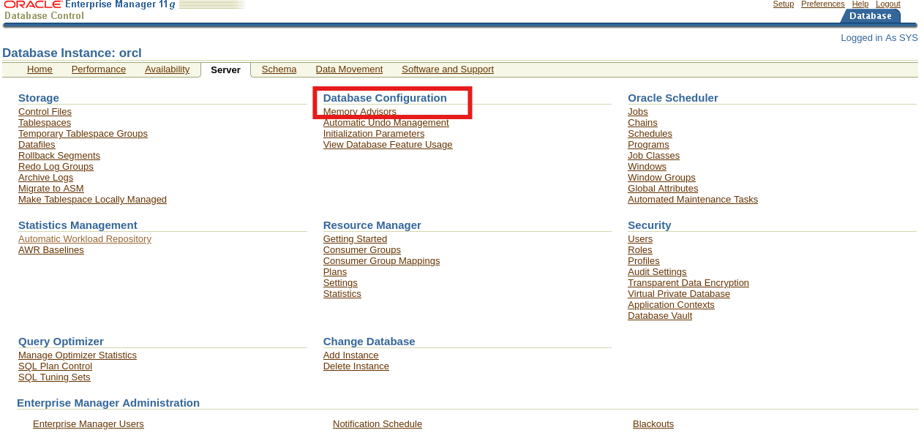Click SQL Plan Control link
Image resolution: width=924 pixels, height=441 pixels.
click(x=55, y=366)
